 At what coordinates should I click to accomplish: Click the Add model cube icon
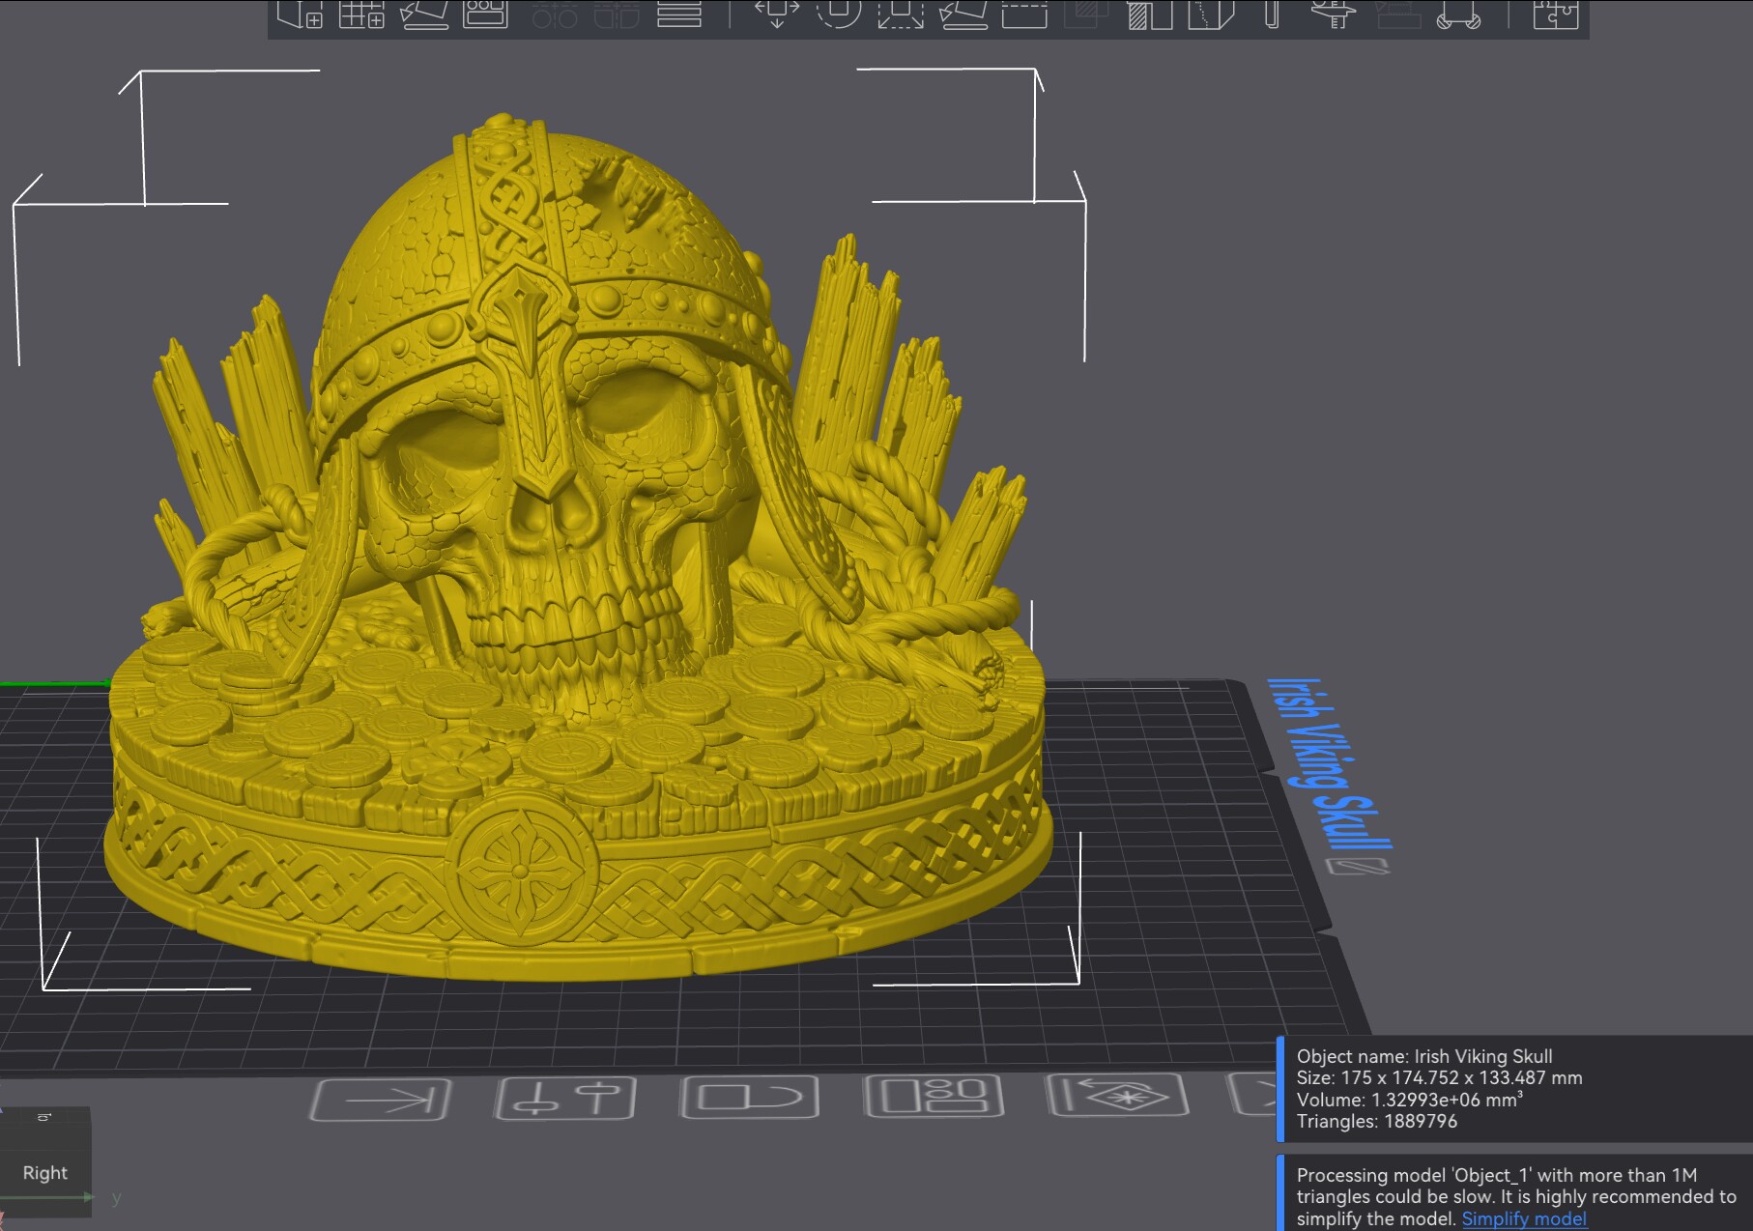pos(300,14)
